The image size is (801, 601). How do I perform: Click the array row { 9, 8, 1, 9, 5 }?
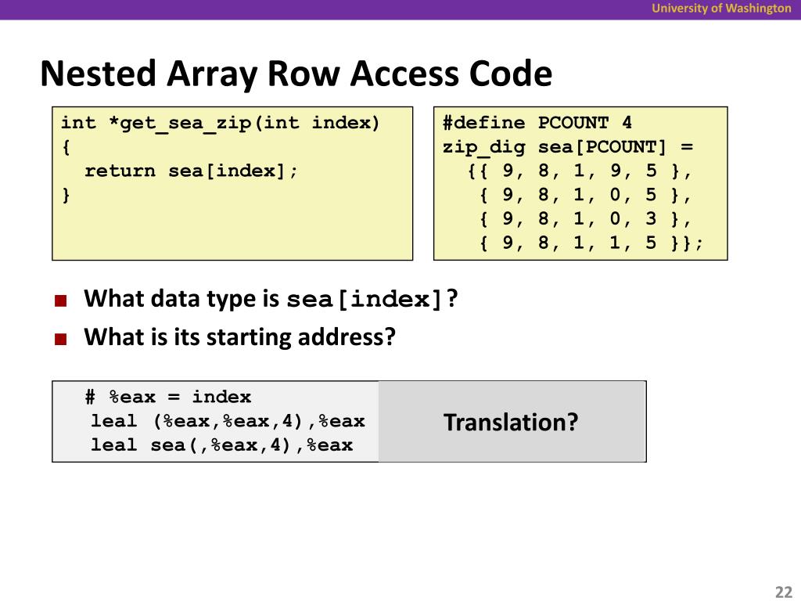[580, 171]
